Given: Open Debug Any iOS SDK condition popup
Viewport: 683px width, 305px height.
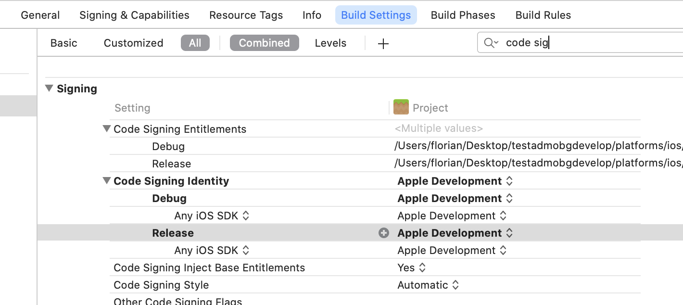Looking at the screenshot, I should [x=212, y=216].
